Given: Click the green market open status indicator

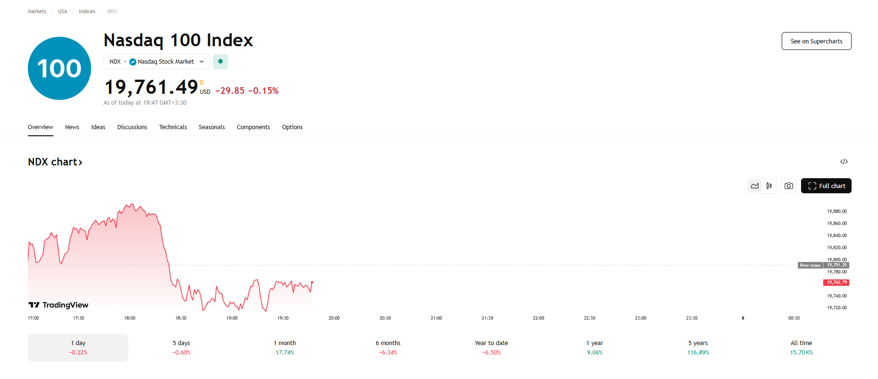Looking at the screenshot, I should 220,62.
